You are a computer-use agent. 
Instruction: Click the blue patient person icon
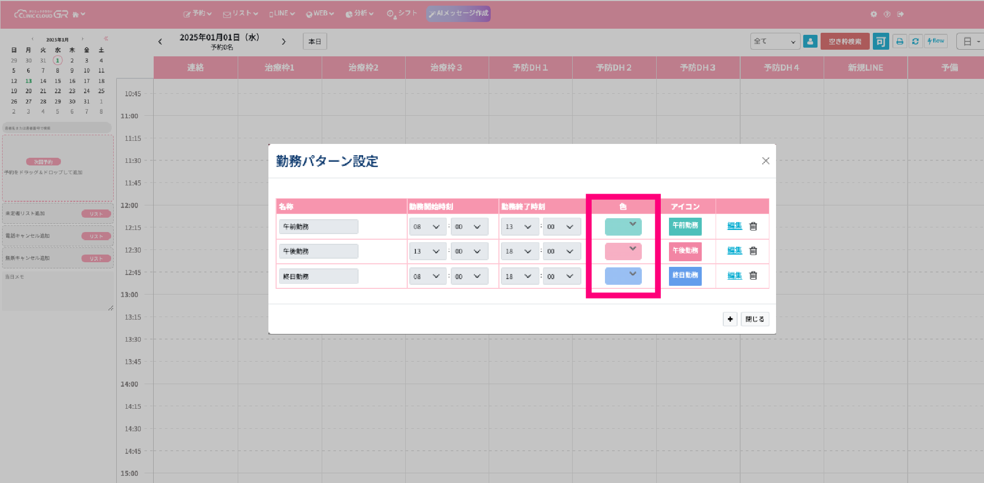pyautogui.click(x=810, y=41)
